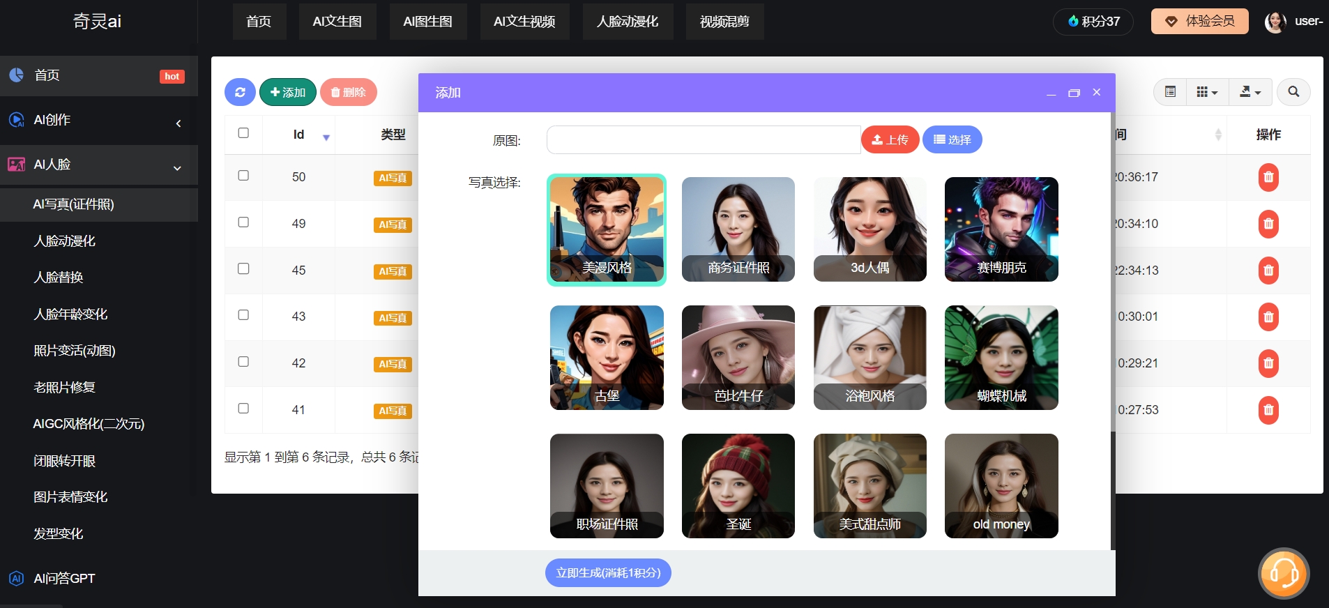The height and width of the screenshot is (608, 1329).
Task: Select 人脸替换 in the sidebar
Action: coord(59,278)
